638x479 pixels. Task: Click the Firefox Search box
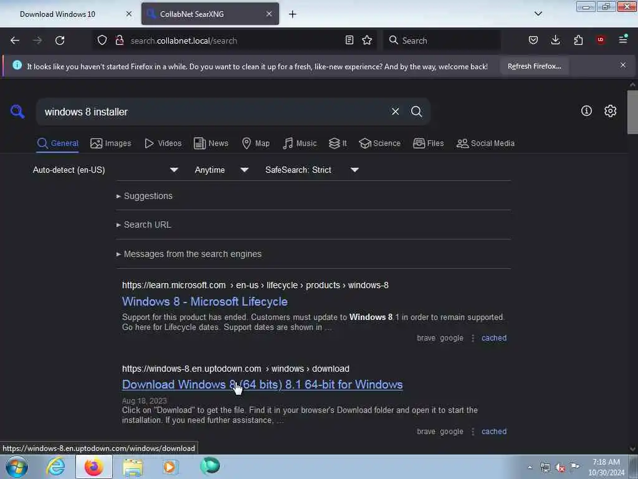click(442, 41)
